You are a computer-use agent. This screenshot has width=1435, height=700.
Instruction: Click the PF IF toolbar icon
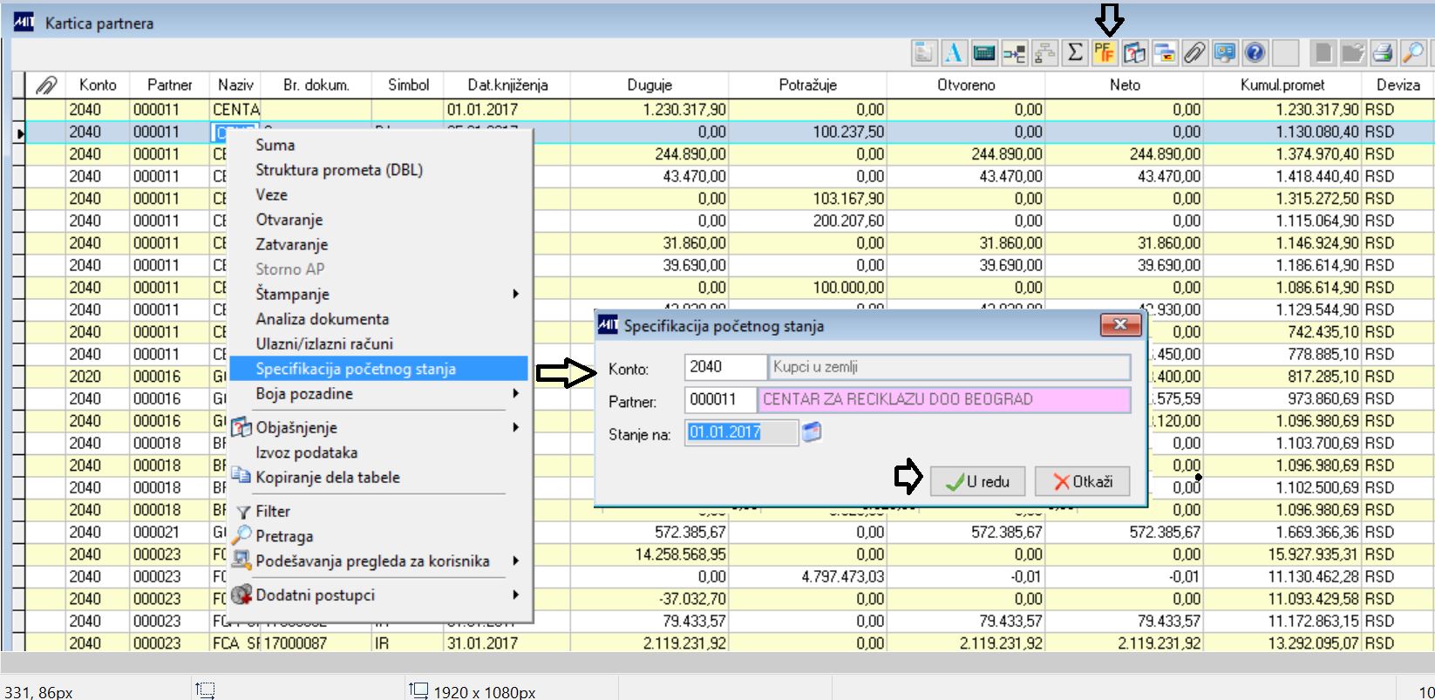[1105, 54]
